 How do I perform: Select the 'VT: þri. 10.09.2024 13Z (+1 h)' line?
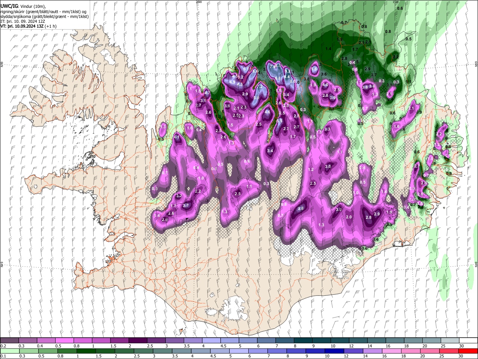(x=29, y=26)
